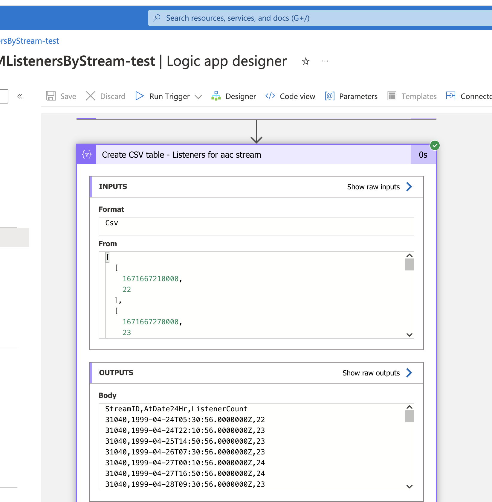The height and width of the screenshot is (502, 492).
Task: Open the more options ellipsis menu
Action: click(325, 61)
